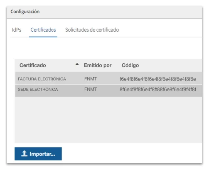Click the Configuración panel title

coord(25,12)
